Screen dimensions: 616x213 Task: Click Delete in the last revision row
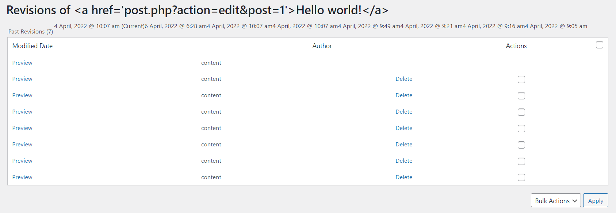(x=403, y=177)
